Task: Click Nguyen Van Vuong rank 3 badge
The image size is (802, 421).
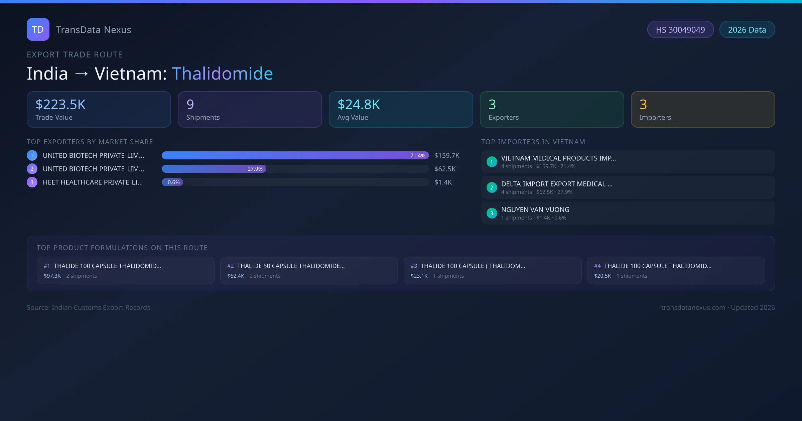Action: click(492, 213)
